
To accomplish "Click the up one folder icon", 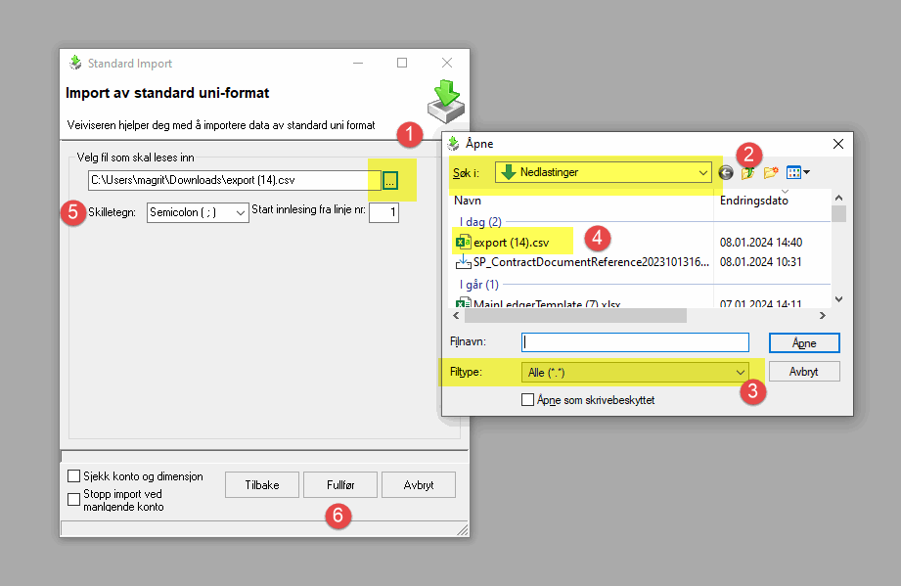I will (x=748, y=173).
